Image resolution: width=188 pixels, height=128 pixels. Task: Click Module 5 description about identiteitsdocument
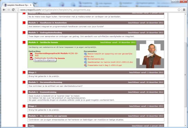(55, 86)
